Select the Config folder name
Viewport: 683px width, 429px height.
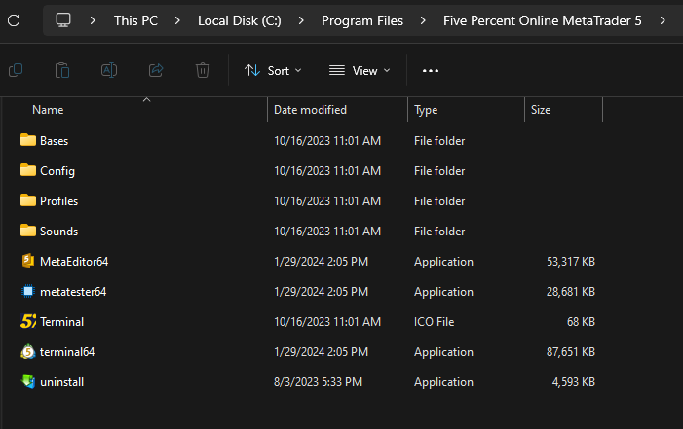coord(57,171)
